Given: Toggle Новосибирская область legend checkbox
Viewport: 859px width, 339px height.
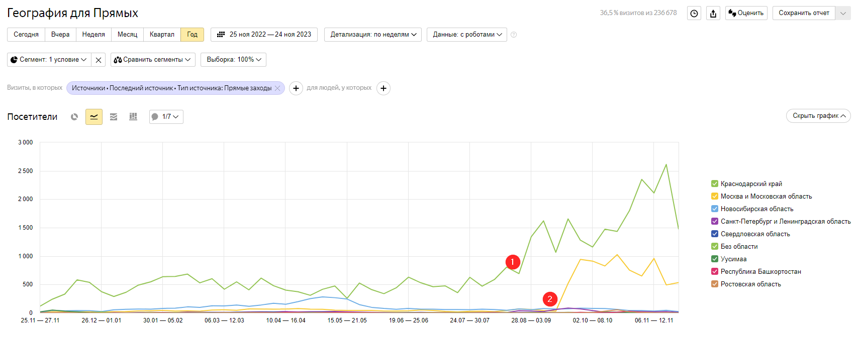Looking at the screenshot, I should (715, 209).
